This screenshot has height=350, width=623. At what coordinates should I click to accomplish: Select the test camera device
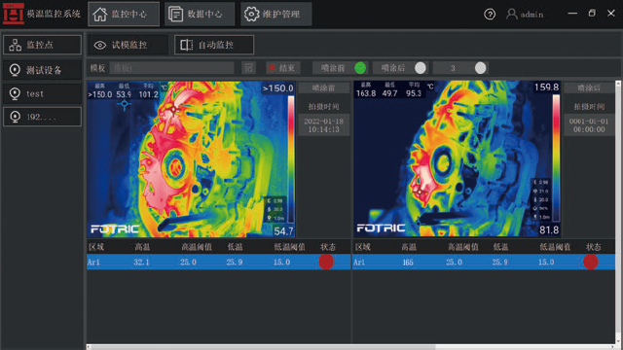pyautogui.click(x=42, y=93)
